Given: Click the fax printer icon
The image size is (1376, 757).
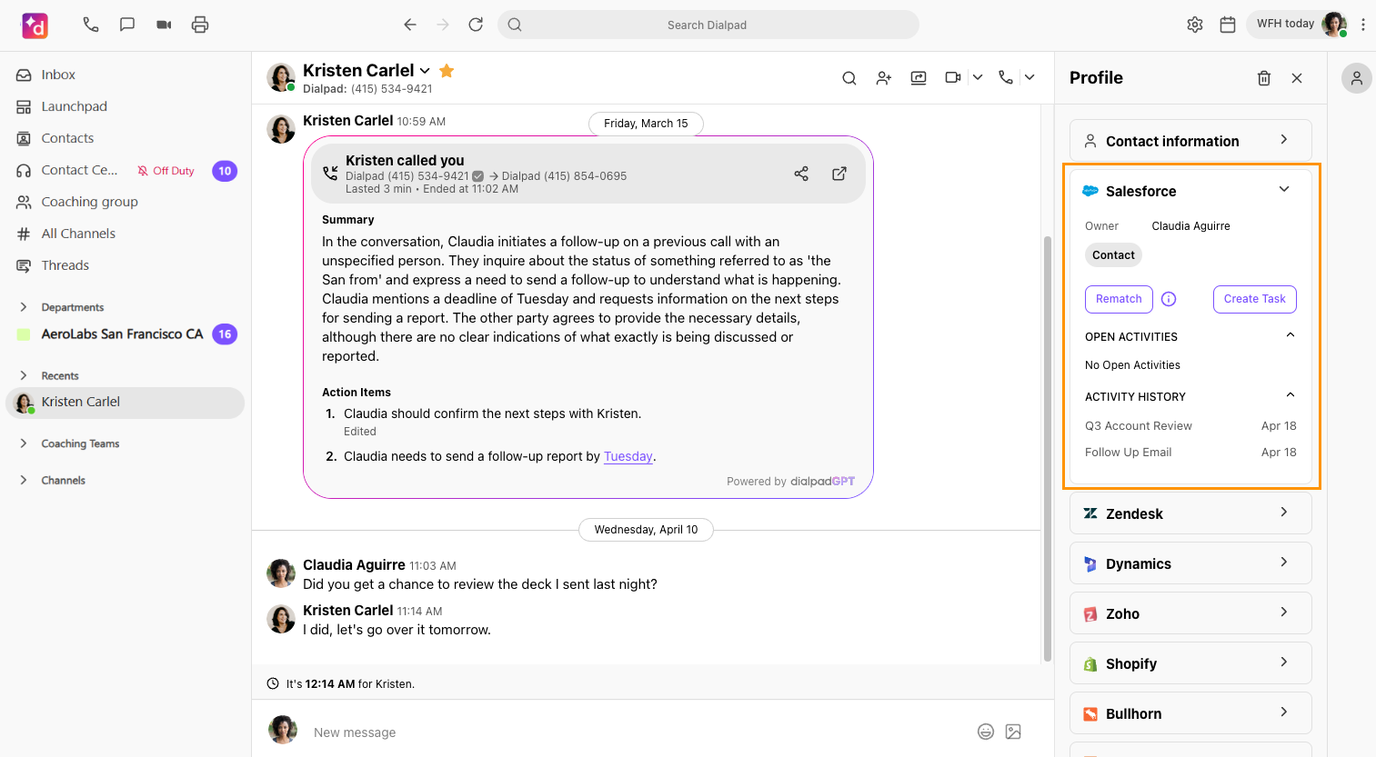Looking at the screenshot, I should (x=200, y=25).
